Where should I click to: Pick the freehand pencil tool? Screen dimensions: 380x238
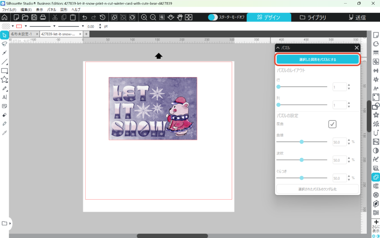[x=4, y=88]
